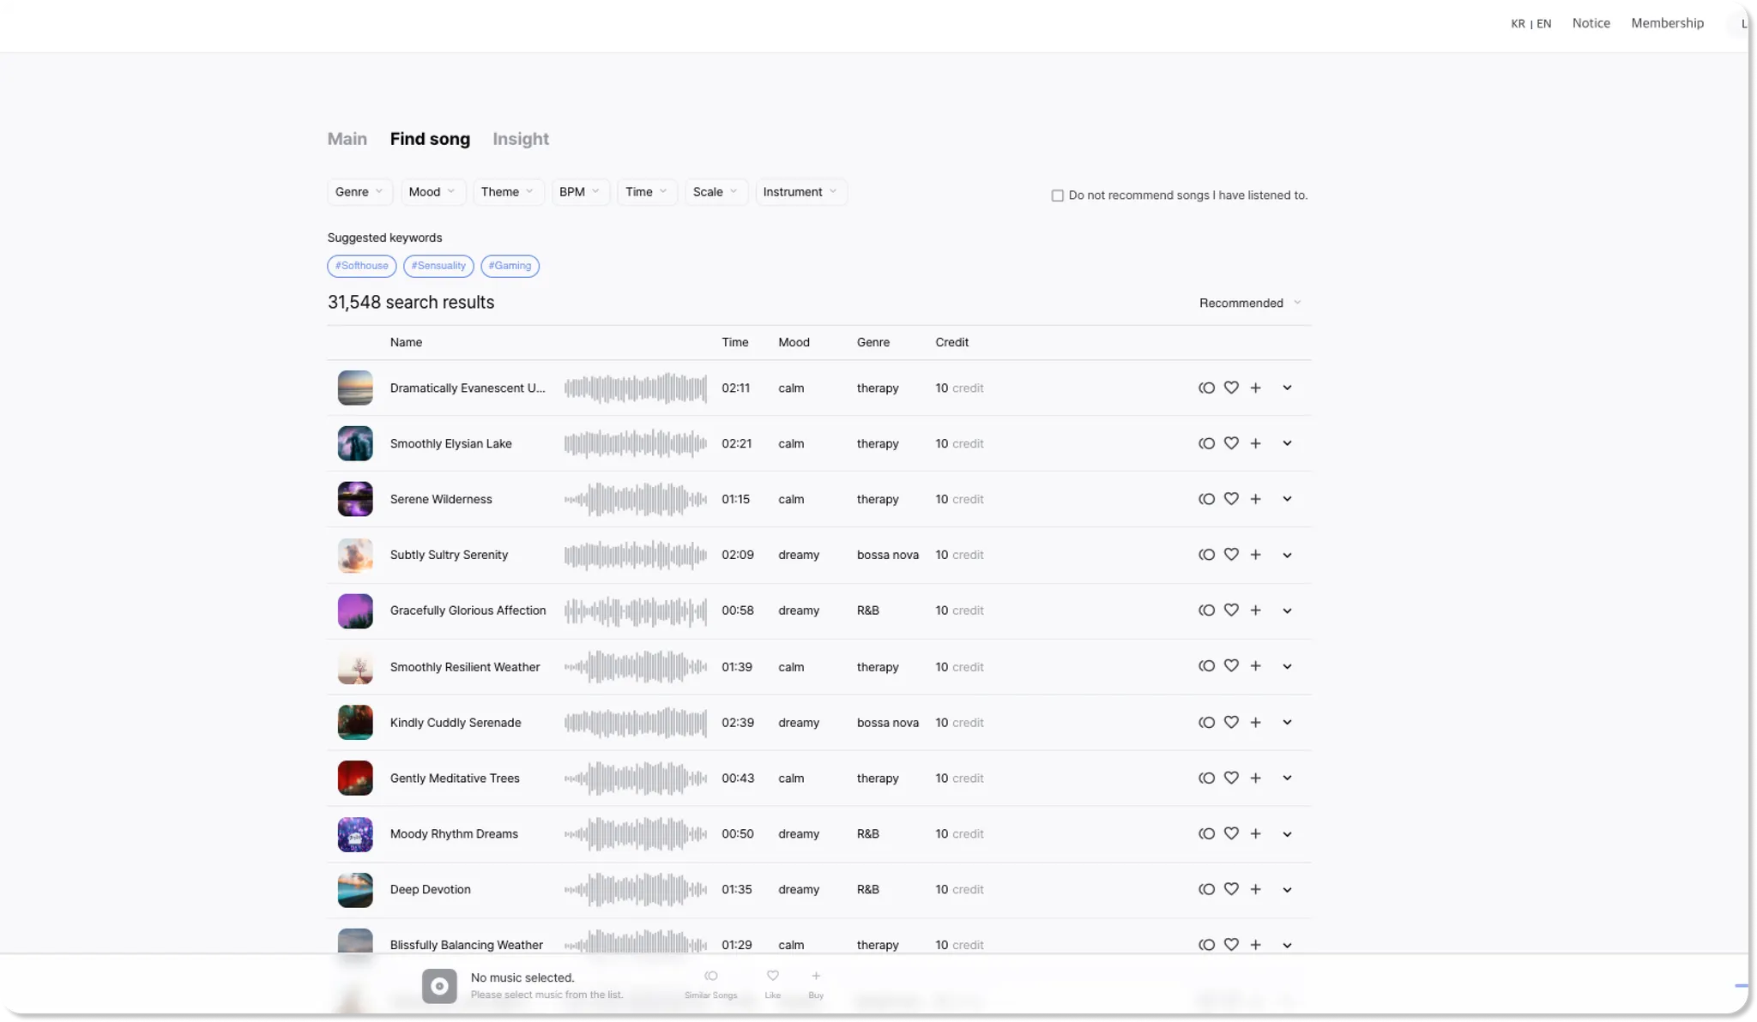This screenshot has width=1757, height=1022.
Task: Open the Genre filter dropdown
Action: pos(359,192)
